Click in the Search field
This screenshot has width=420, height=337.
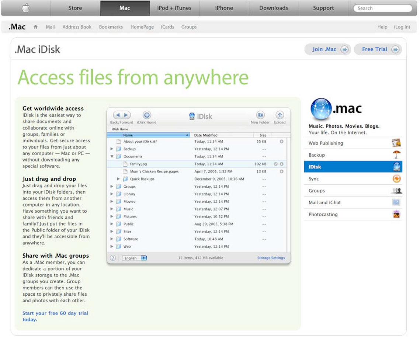point(383,8)
